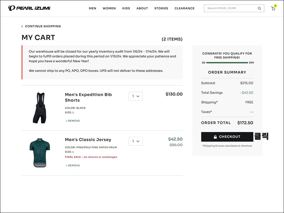Click the MY CART heading
The width and height of the screenshot is (284, 213).
[x=38, y=38]
